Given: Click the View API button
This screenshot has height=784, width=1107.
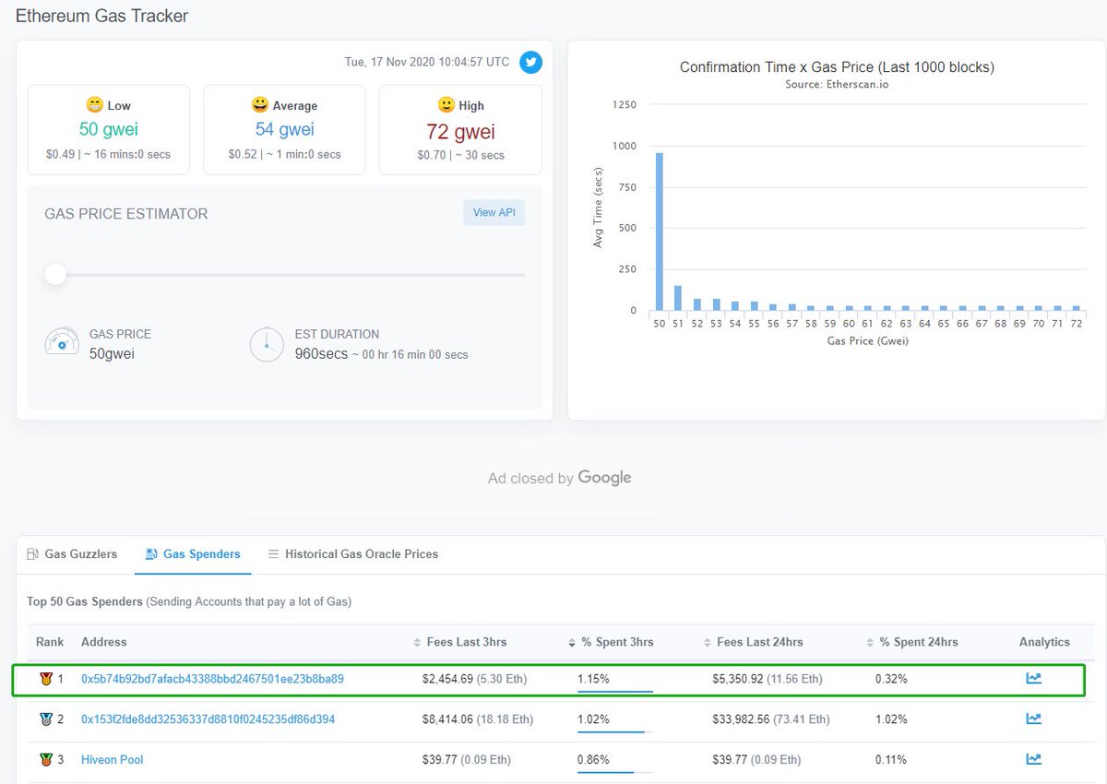Looking at the screenshot, I should coord(494,213).
